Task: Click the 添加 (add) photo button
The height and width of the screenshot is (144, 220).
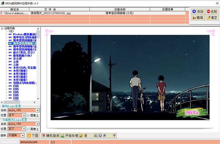Action: (198, 11)
